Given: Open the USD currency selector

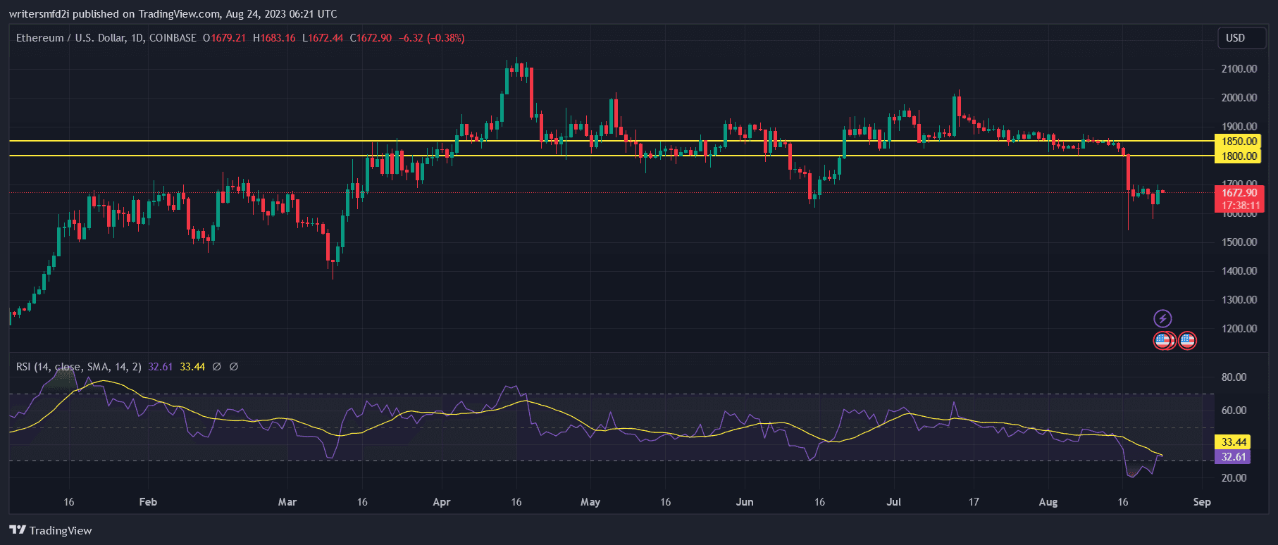Looking at the screenshot, I should 1235,38.
